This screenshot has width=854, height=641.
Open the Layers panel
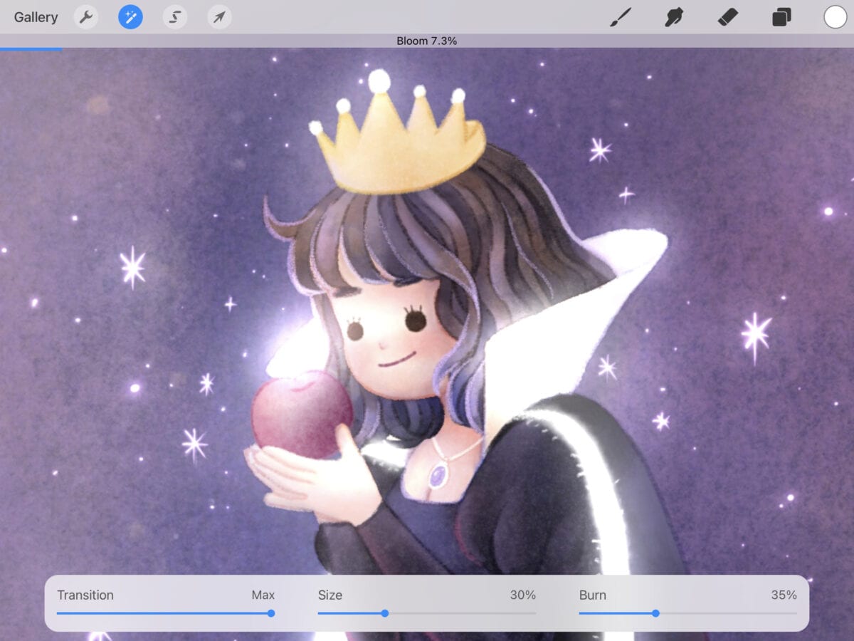[x=781, y=16]
